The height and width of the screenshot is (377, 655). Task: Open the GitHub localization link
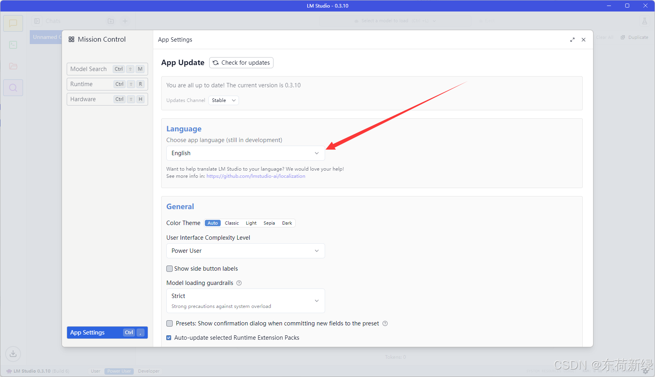pyautogui.click(x=256, y=176)
